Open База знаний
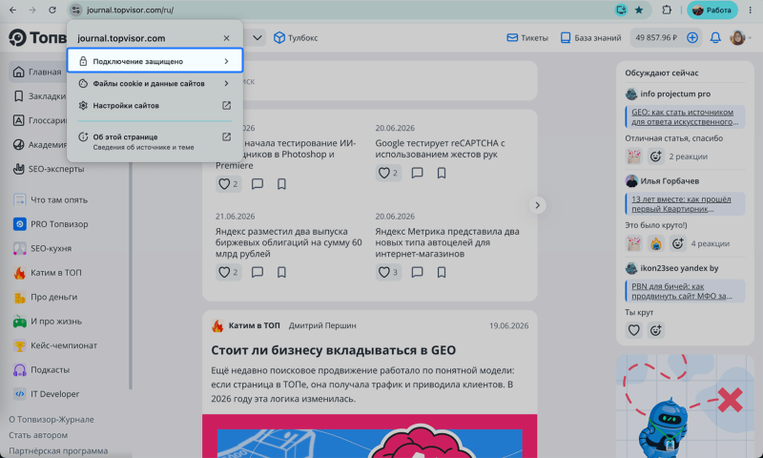The width and height of the screenshot is (763, 458). click(590, 37)
